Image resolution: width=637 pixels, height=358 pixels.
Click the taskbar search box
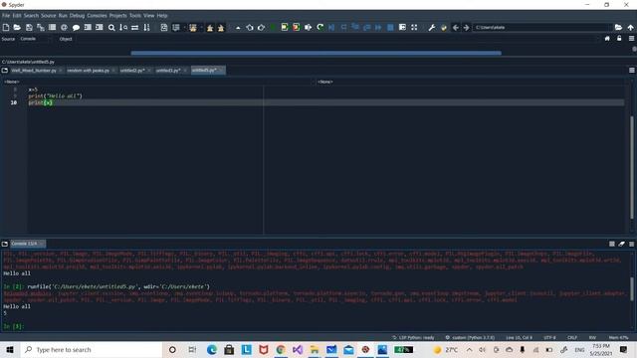[x=91, y=349]
